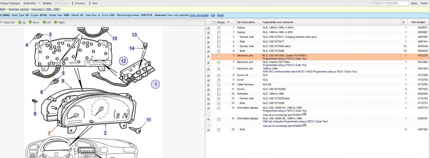This screenshot has height=158, width=430.
Task: Pan diagram with Right arrow icon
Action: (56, 22)
